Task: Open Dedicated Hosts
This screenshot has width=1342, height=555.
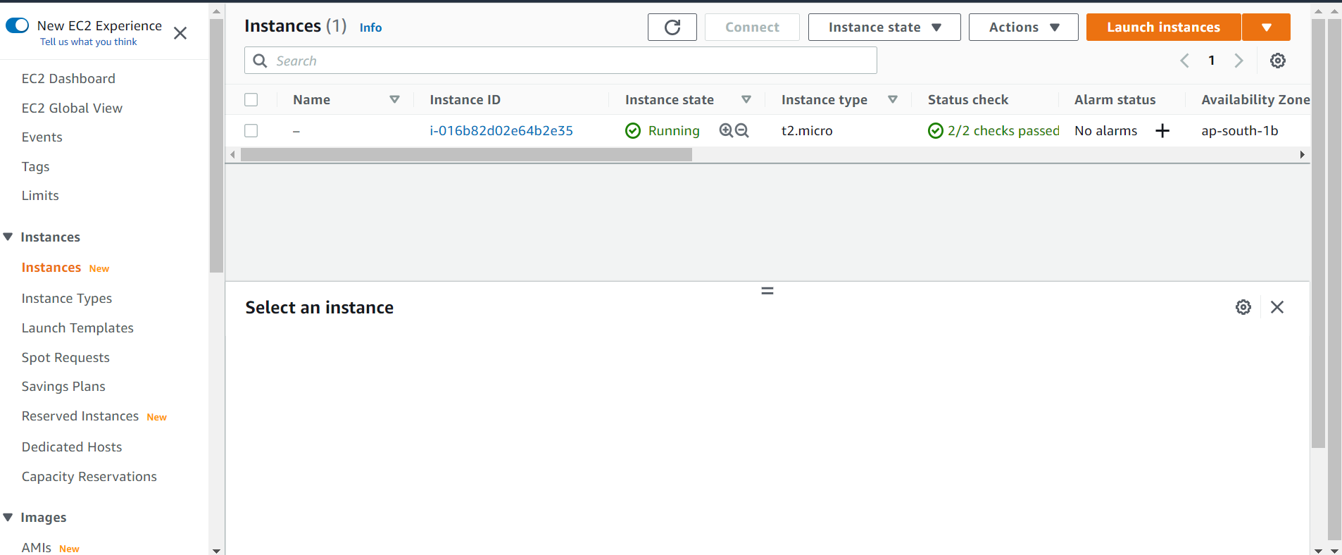Action: [x=72, y=447]
